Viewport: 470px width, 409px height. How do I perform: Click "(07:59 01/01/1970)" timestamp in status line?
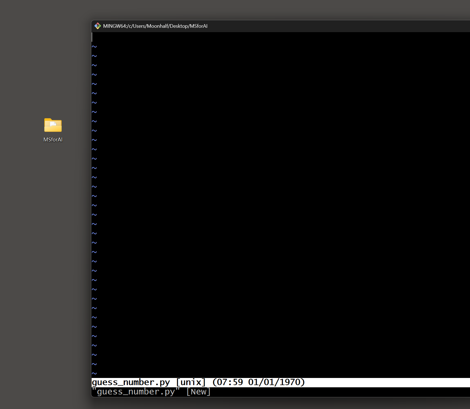(258, 382)
